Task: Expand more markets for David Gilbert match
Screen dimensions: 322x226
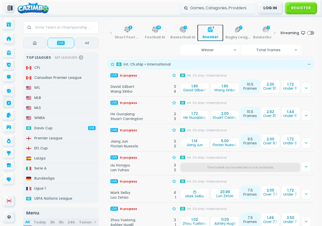Action: (x=306, y=88)
